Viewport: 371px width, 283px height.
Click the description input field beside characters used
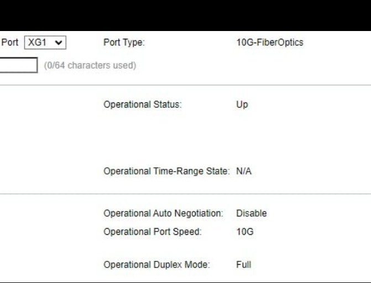[x=19, y=65]
